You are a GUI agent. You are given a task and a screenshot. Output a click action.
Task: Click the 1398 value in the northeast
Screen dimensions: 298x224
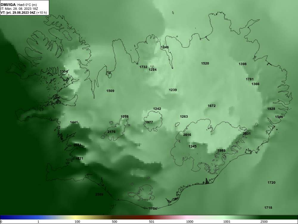(243, 64)
